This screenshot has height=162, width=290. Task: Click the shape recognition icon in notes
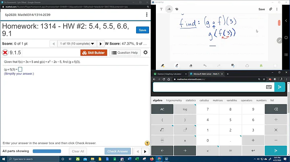click(x=247, y=65)
